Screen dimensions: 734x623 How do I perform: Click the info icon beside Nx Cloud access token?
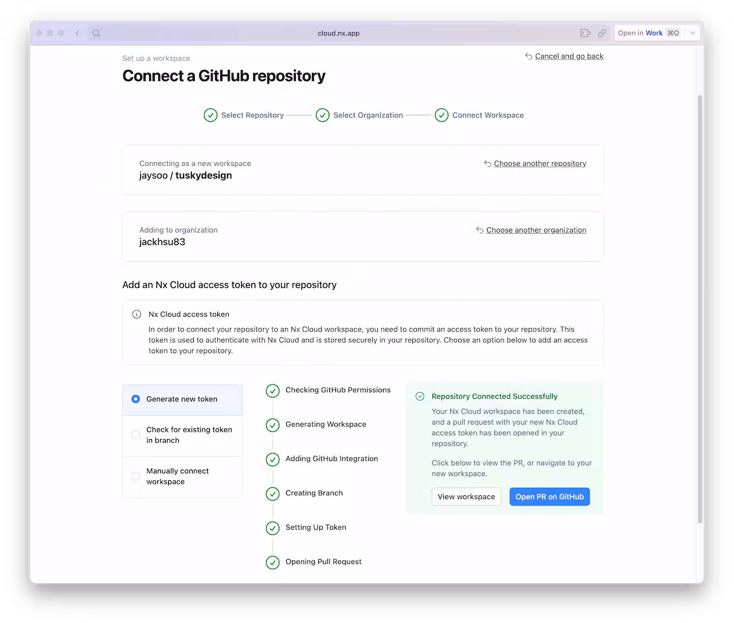(x=136, y=314)
